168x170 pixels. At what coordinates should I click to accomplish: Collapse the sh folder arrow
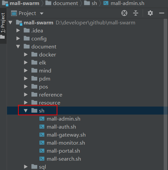point(26,111)
